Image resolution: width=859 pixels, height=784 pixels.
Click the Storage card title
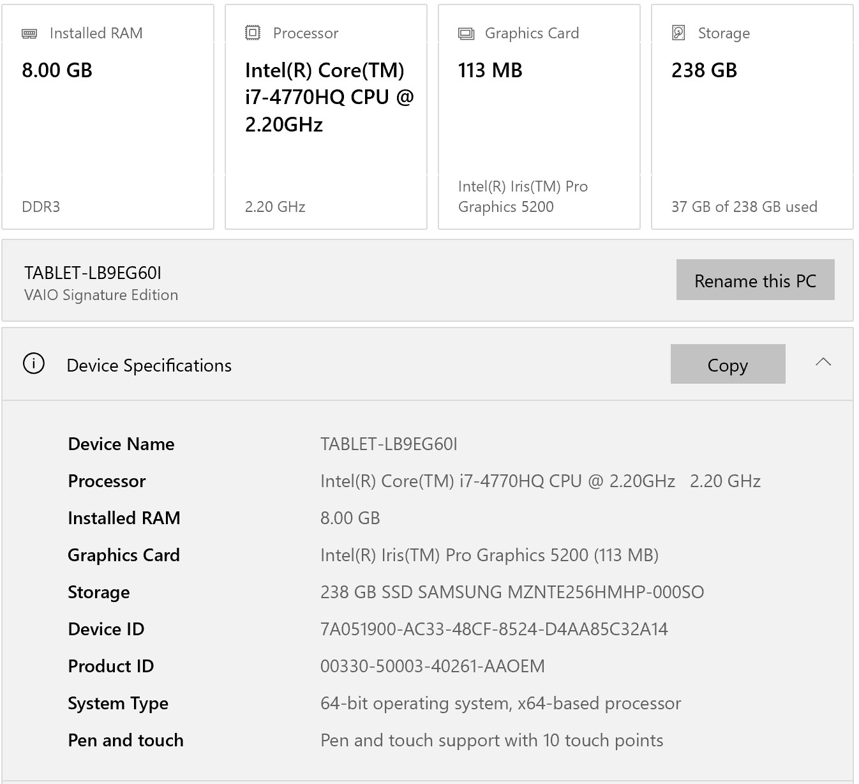coord(724,33)
